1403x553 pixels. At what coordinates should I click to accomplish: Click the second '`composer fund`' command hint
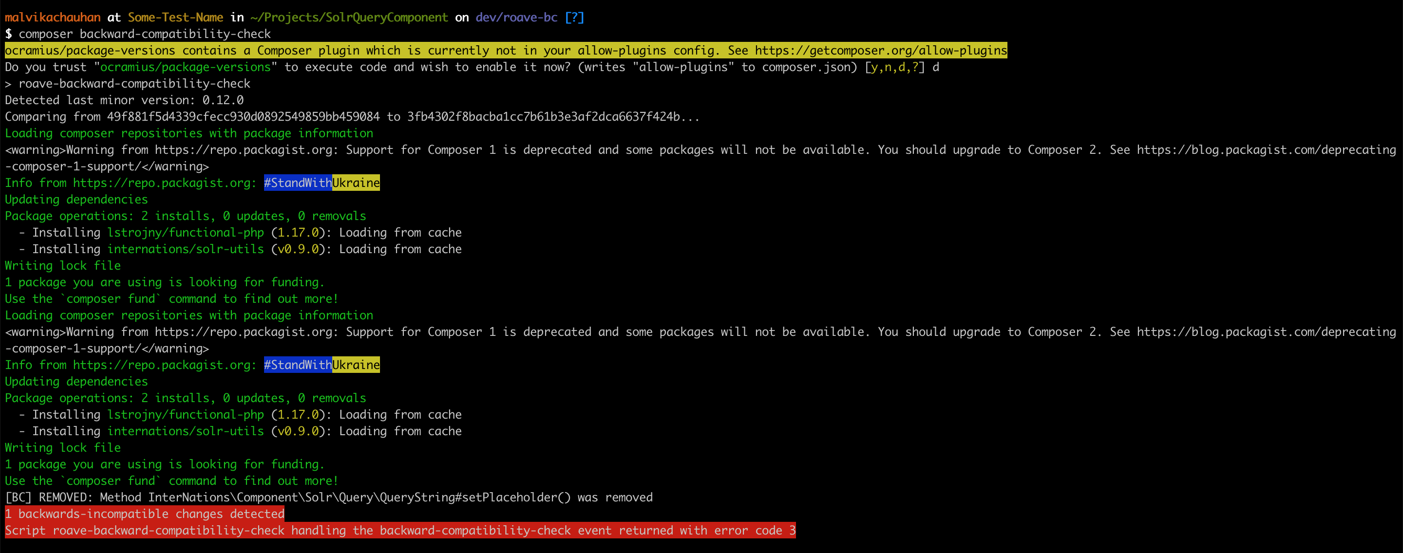111,480
